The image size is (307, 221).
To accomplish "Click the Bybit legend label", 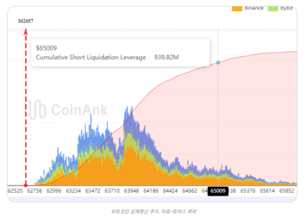I will pos(286,8).
